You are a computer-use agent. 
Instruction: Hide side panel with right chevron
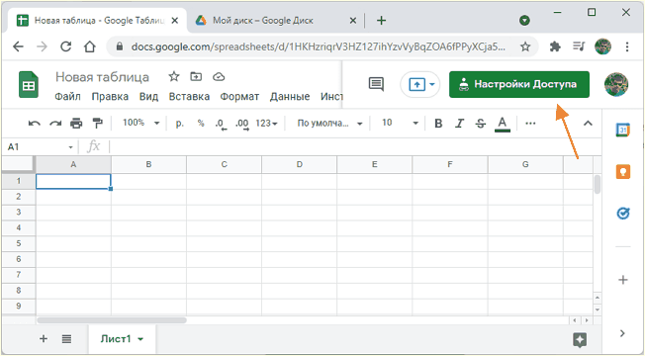tap(622, 333)
